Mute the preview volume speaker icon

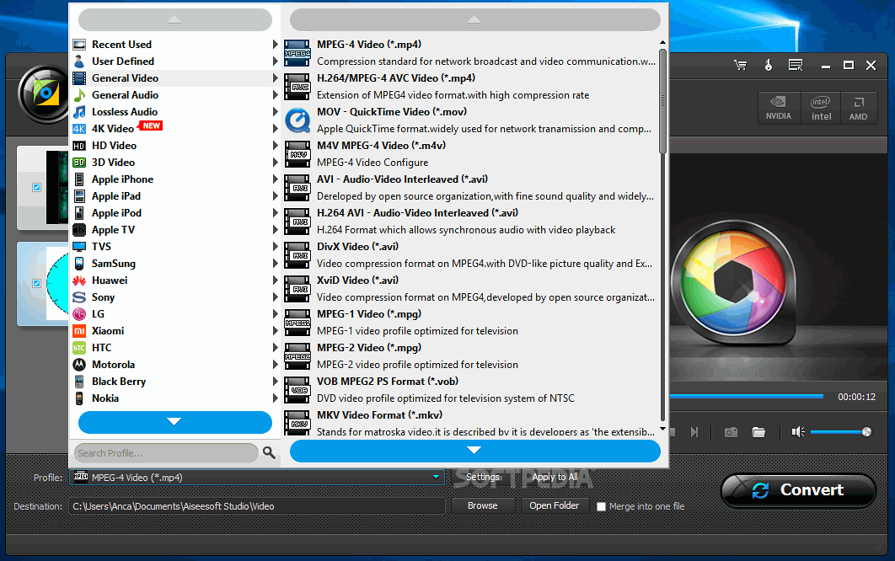click(x=798, y=432)
